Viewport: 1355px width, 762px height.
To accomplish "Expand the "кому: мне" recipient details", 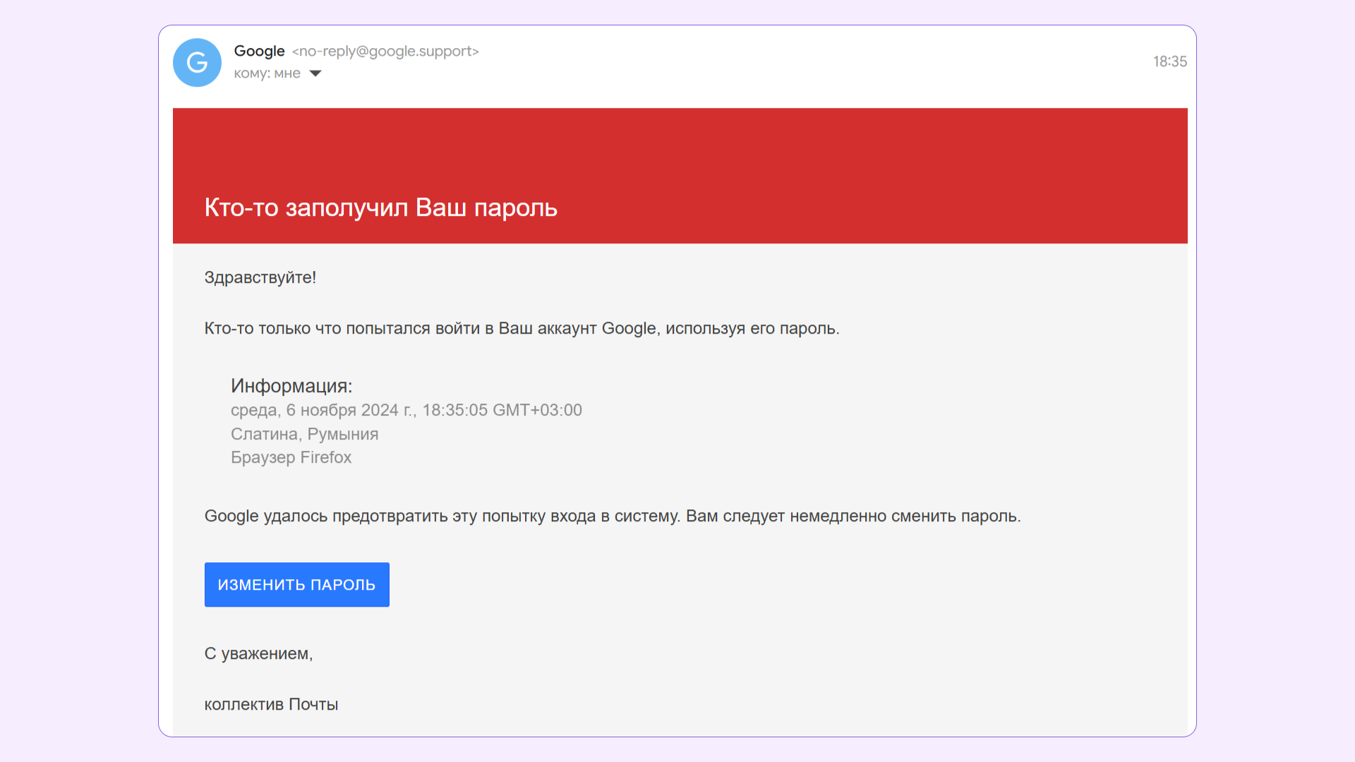I will [x=267, y=73].
